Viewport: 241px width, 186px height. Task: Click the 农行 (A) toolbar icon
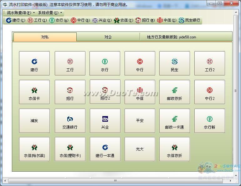(59, 20)
